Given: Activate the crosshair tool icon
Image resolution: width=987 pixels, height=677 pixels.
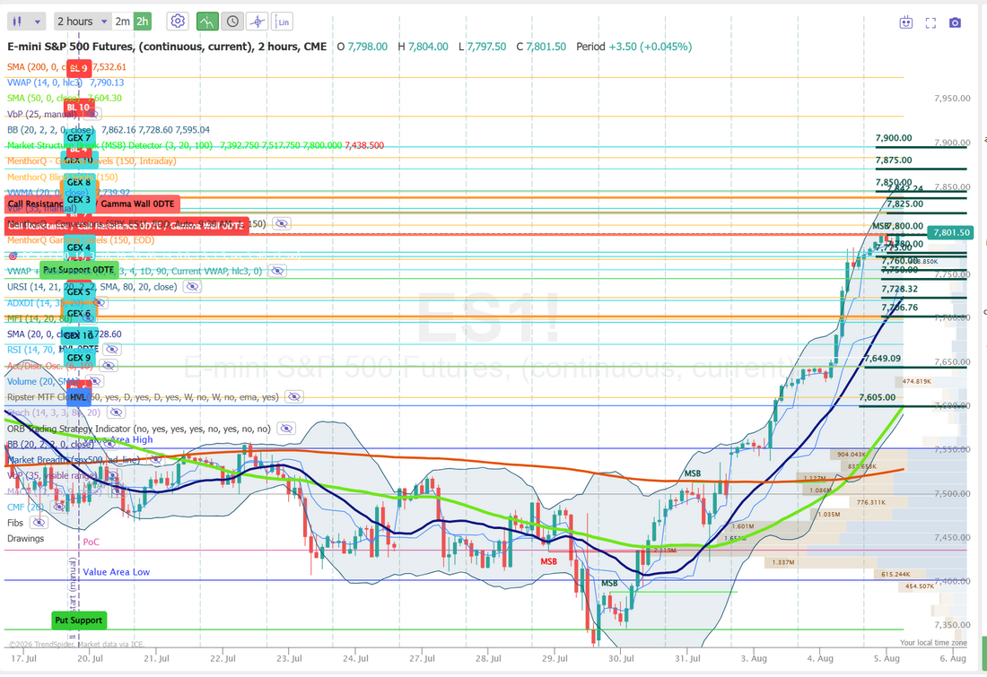Looking at the screenshot, I should click(x=257, y=22).
